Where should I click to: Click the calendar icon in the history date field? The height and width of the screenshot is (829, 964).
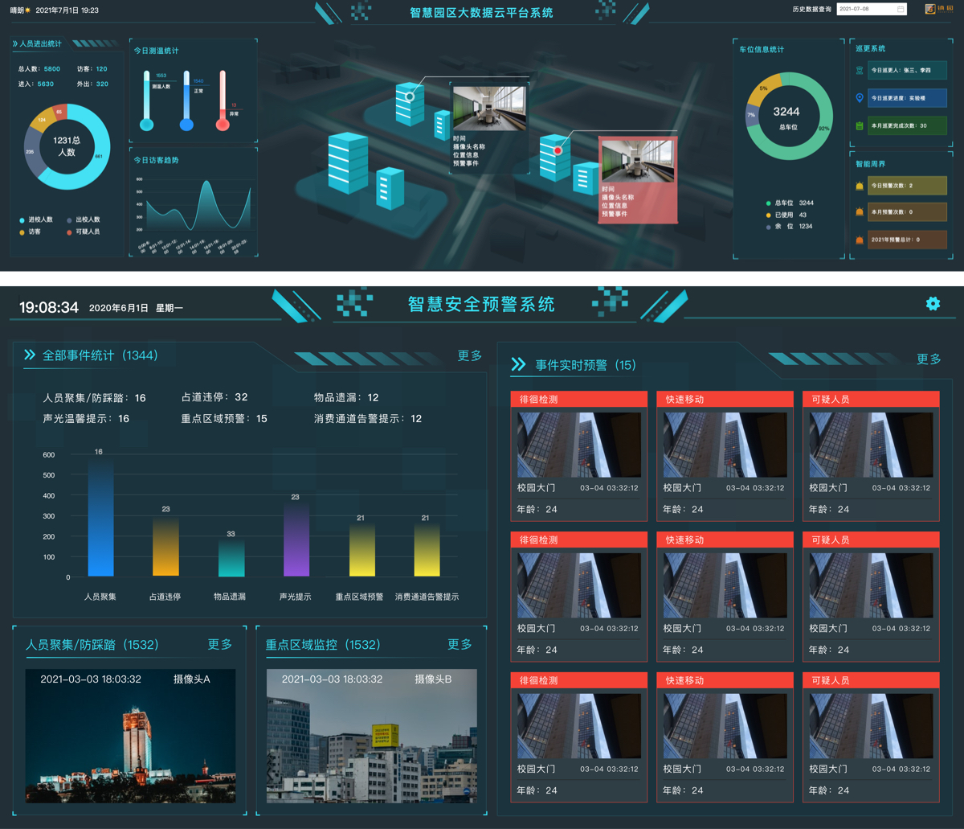[x=901, y=10]
